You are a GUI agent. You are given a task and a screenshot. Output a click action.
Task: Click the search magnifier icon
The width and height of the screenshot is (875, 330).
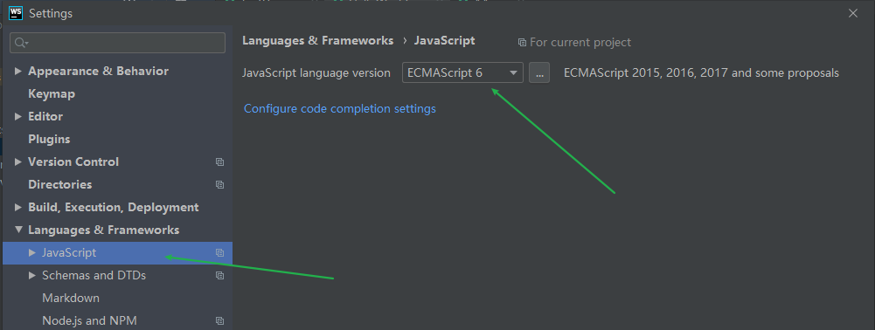click(20, 43)
